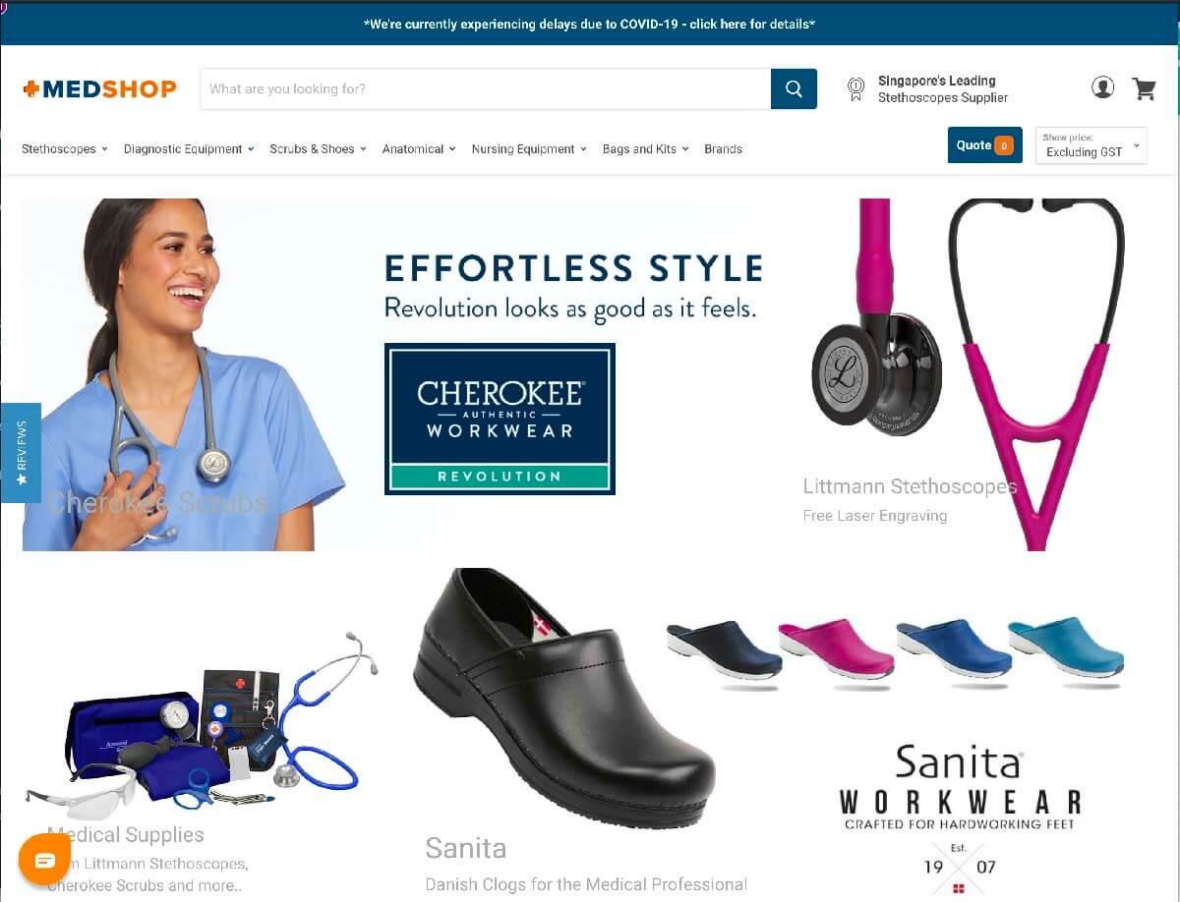
Task: Open the orange chat widget
Action: click(44, 860)
